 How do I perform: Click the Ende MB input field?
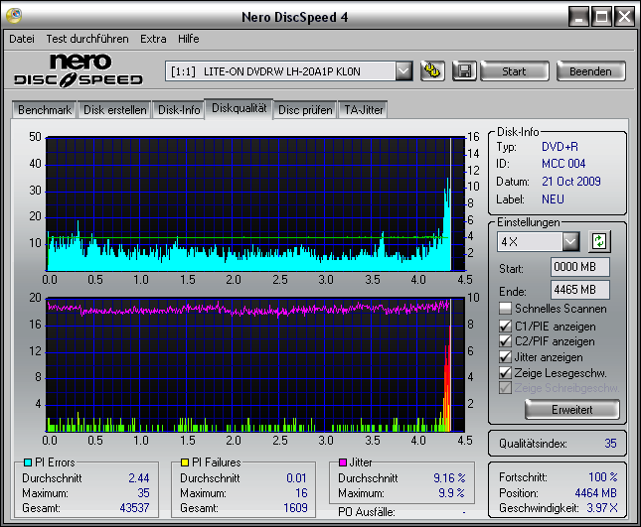(x=579, y=289)
